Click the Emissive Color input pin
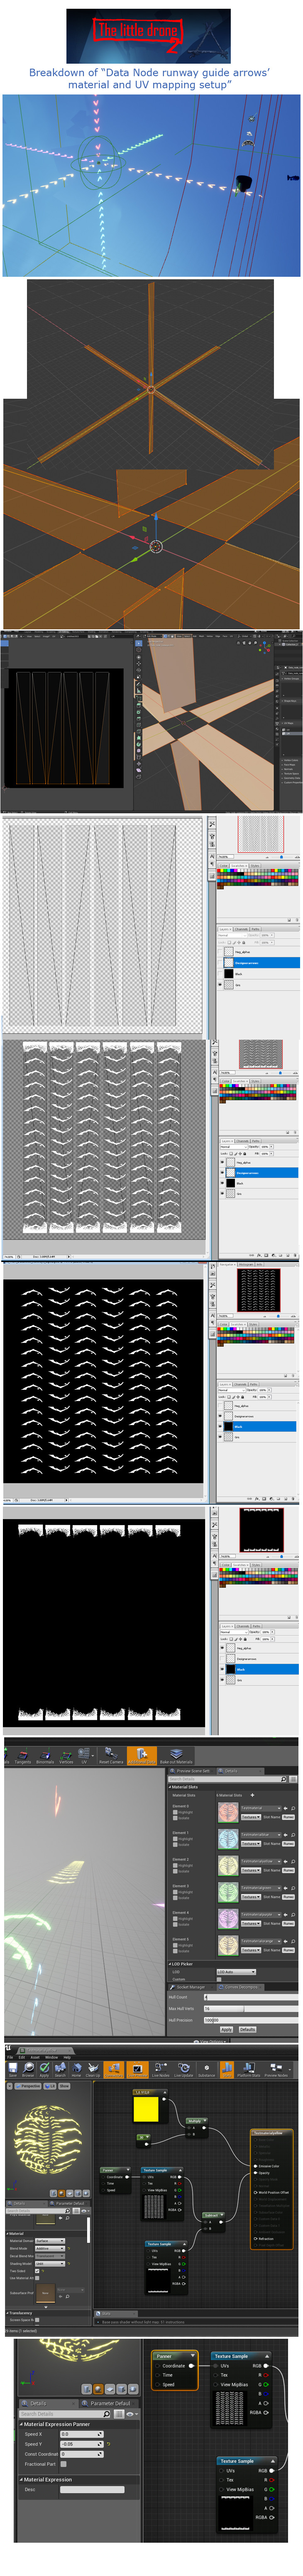The height and width of the screenshot is (2576, 303). point(255,2166)
